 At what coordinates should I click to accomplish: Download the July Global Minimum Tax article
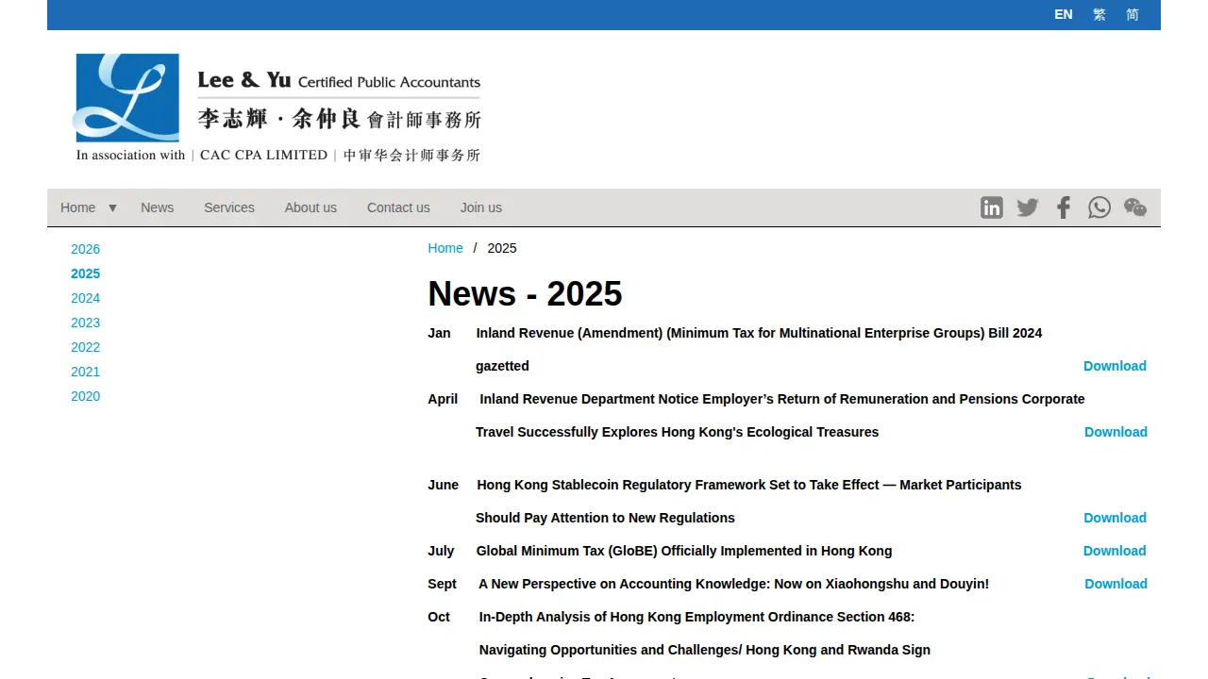tap(1115, 551)
